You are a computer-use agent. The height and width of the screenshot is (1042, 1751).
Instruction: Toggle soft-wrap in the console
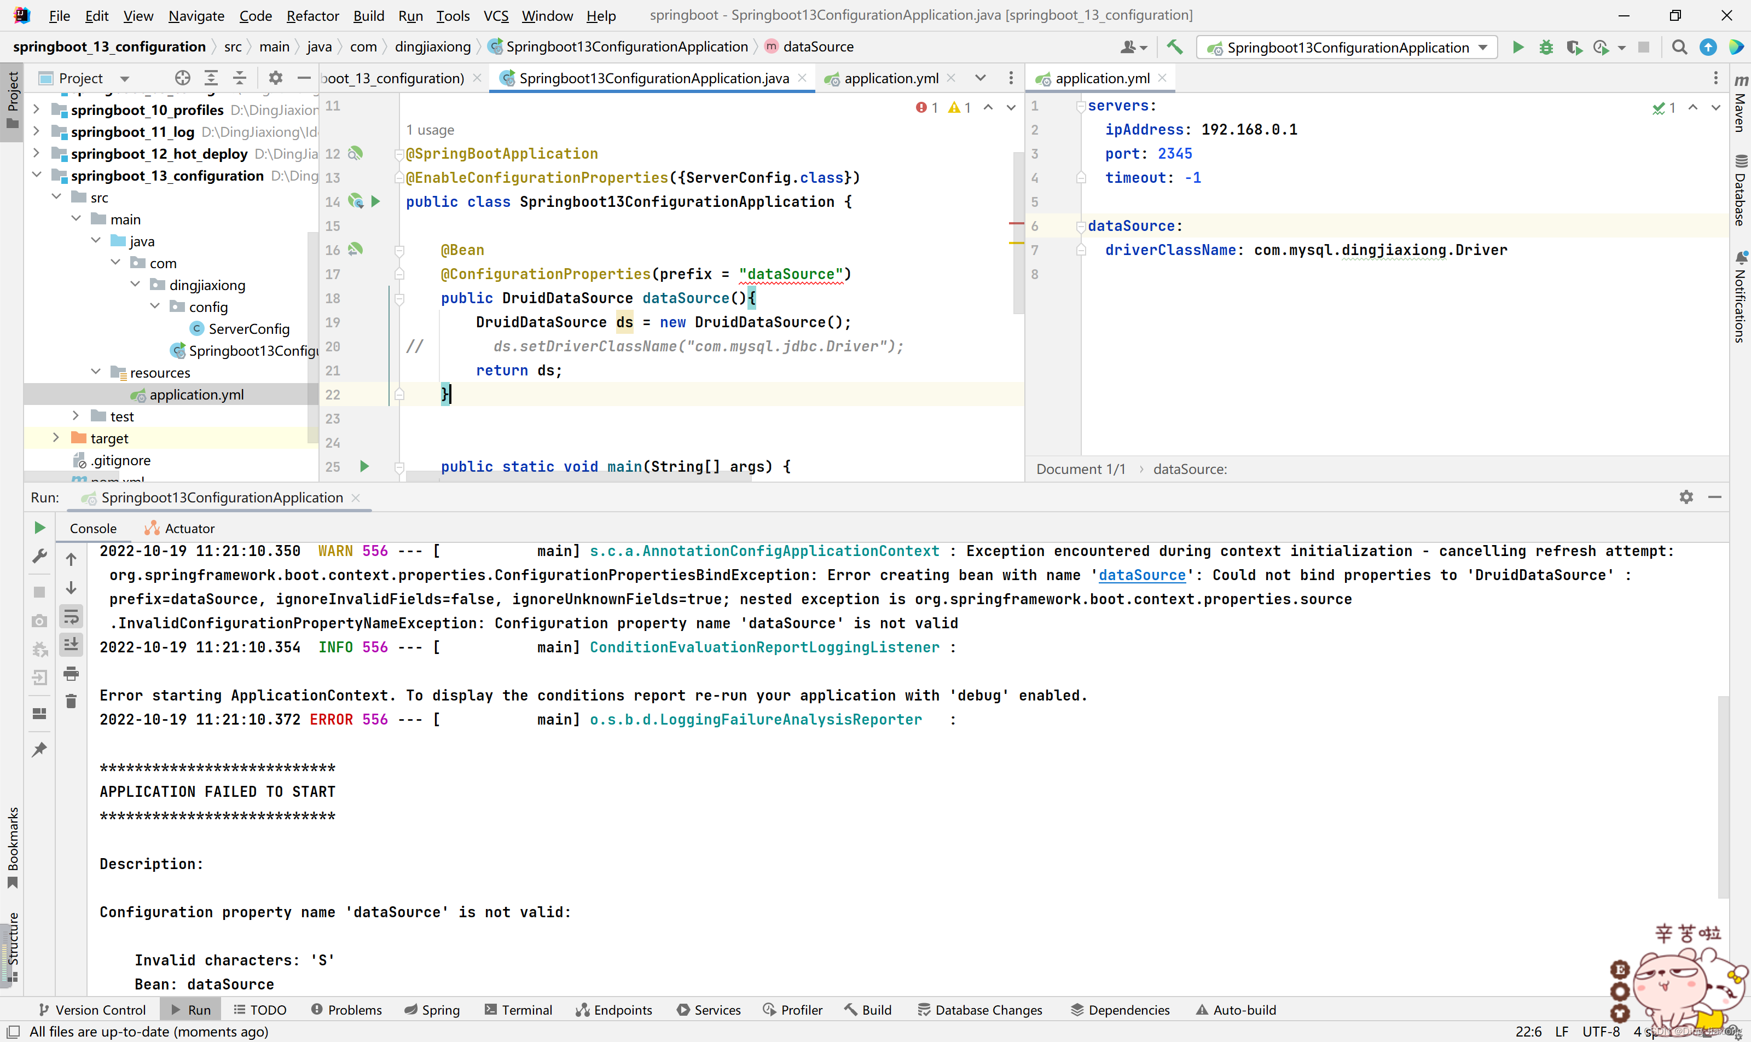pyautogui.click(x=71, y=616)
